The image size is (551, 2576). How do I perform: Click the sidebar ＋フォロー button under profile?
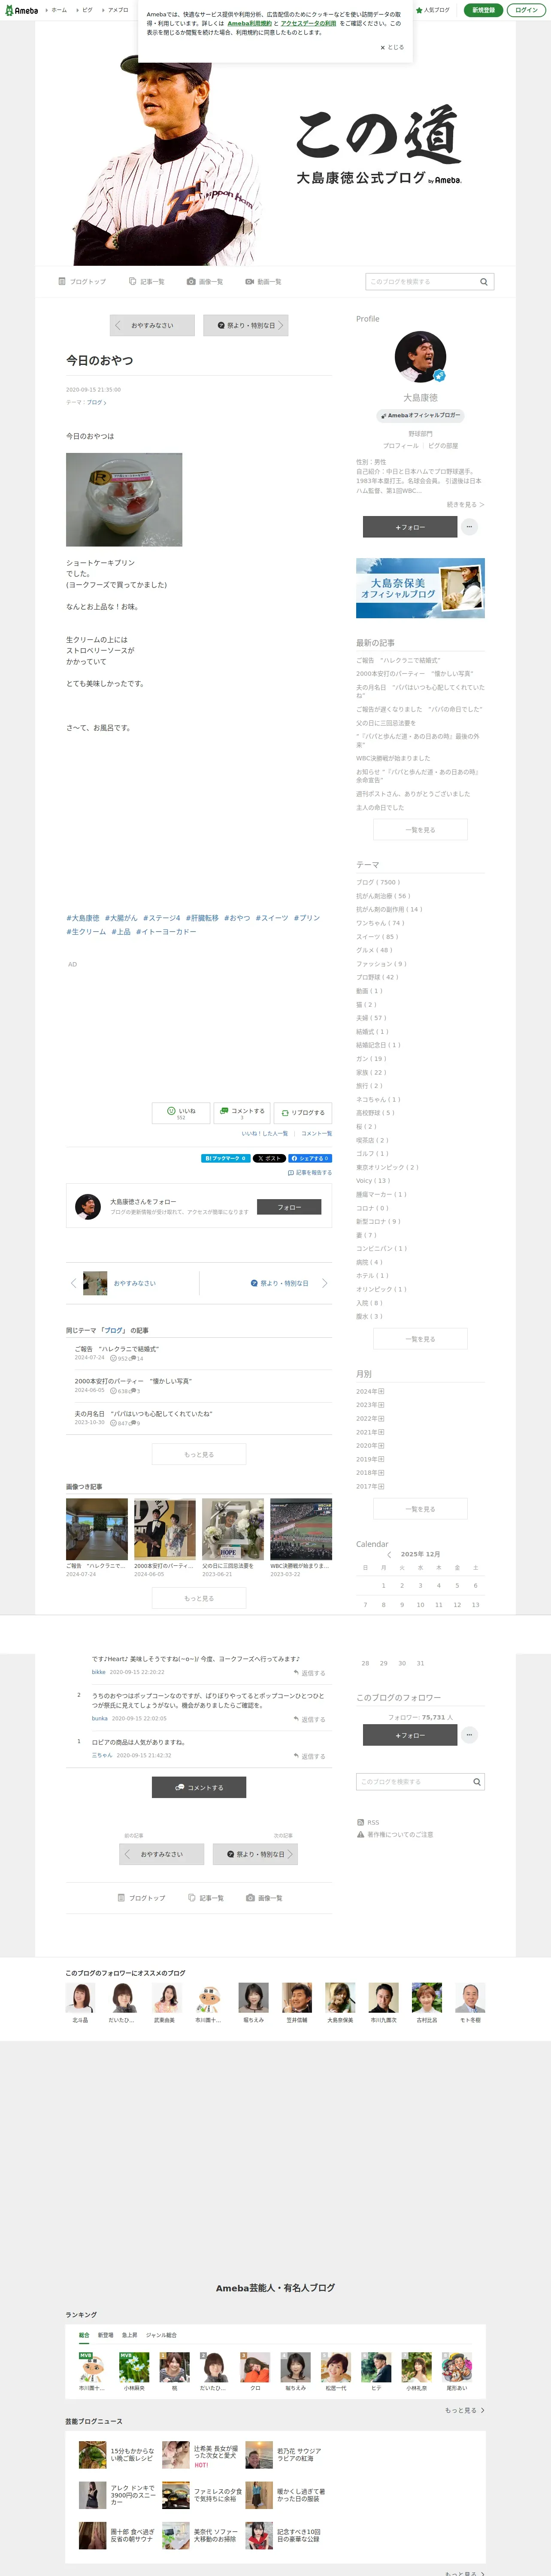click(410, 527)
